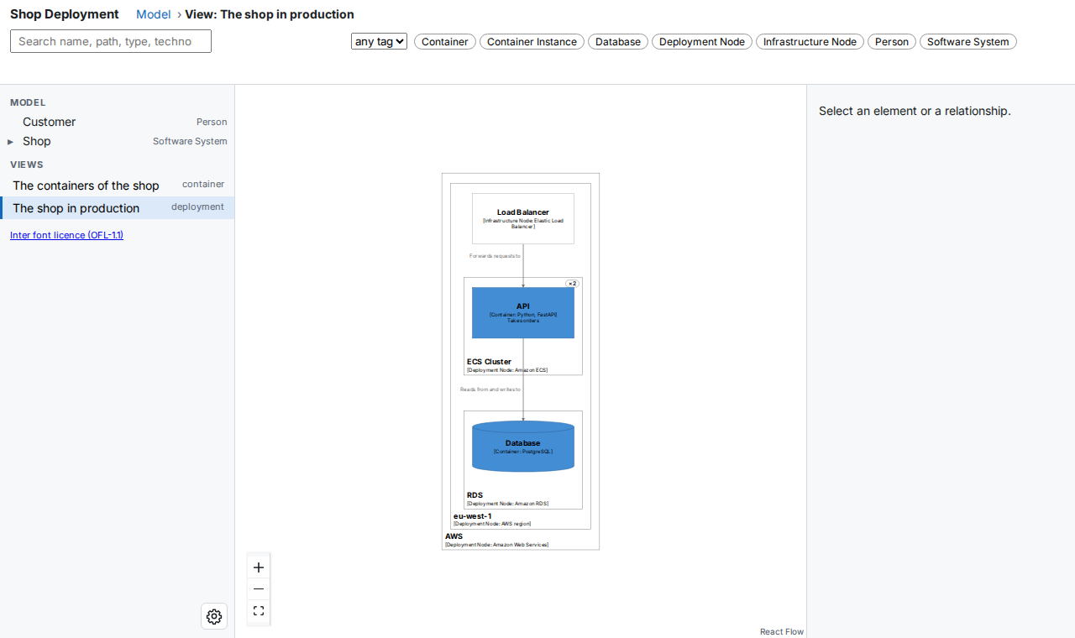1075x638 pixels.
Task: Click the search name, path input field
Action: pos(111,41)
